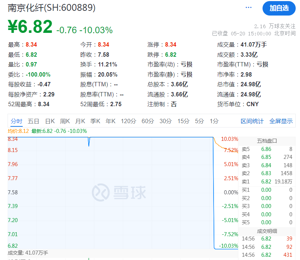Select the 分时 chart tab
This screenshot has height=260, width=300.
(x=17, y=121)
